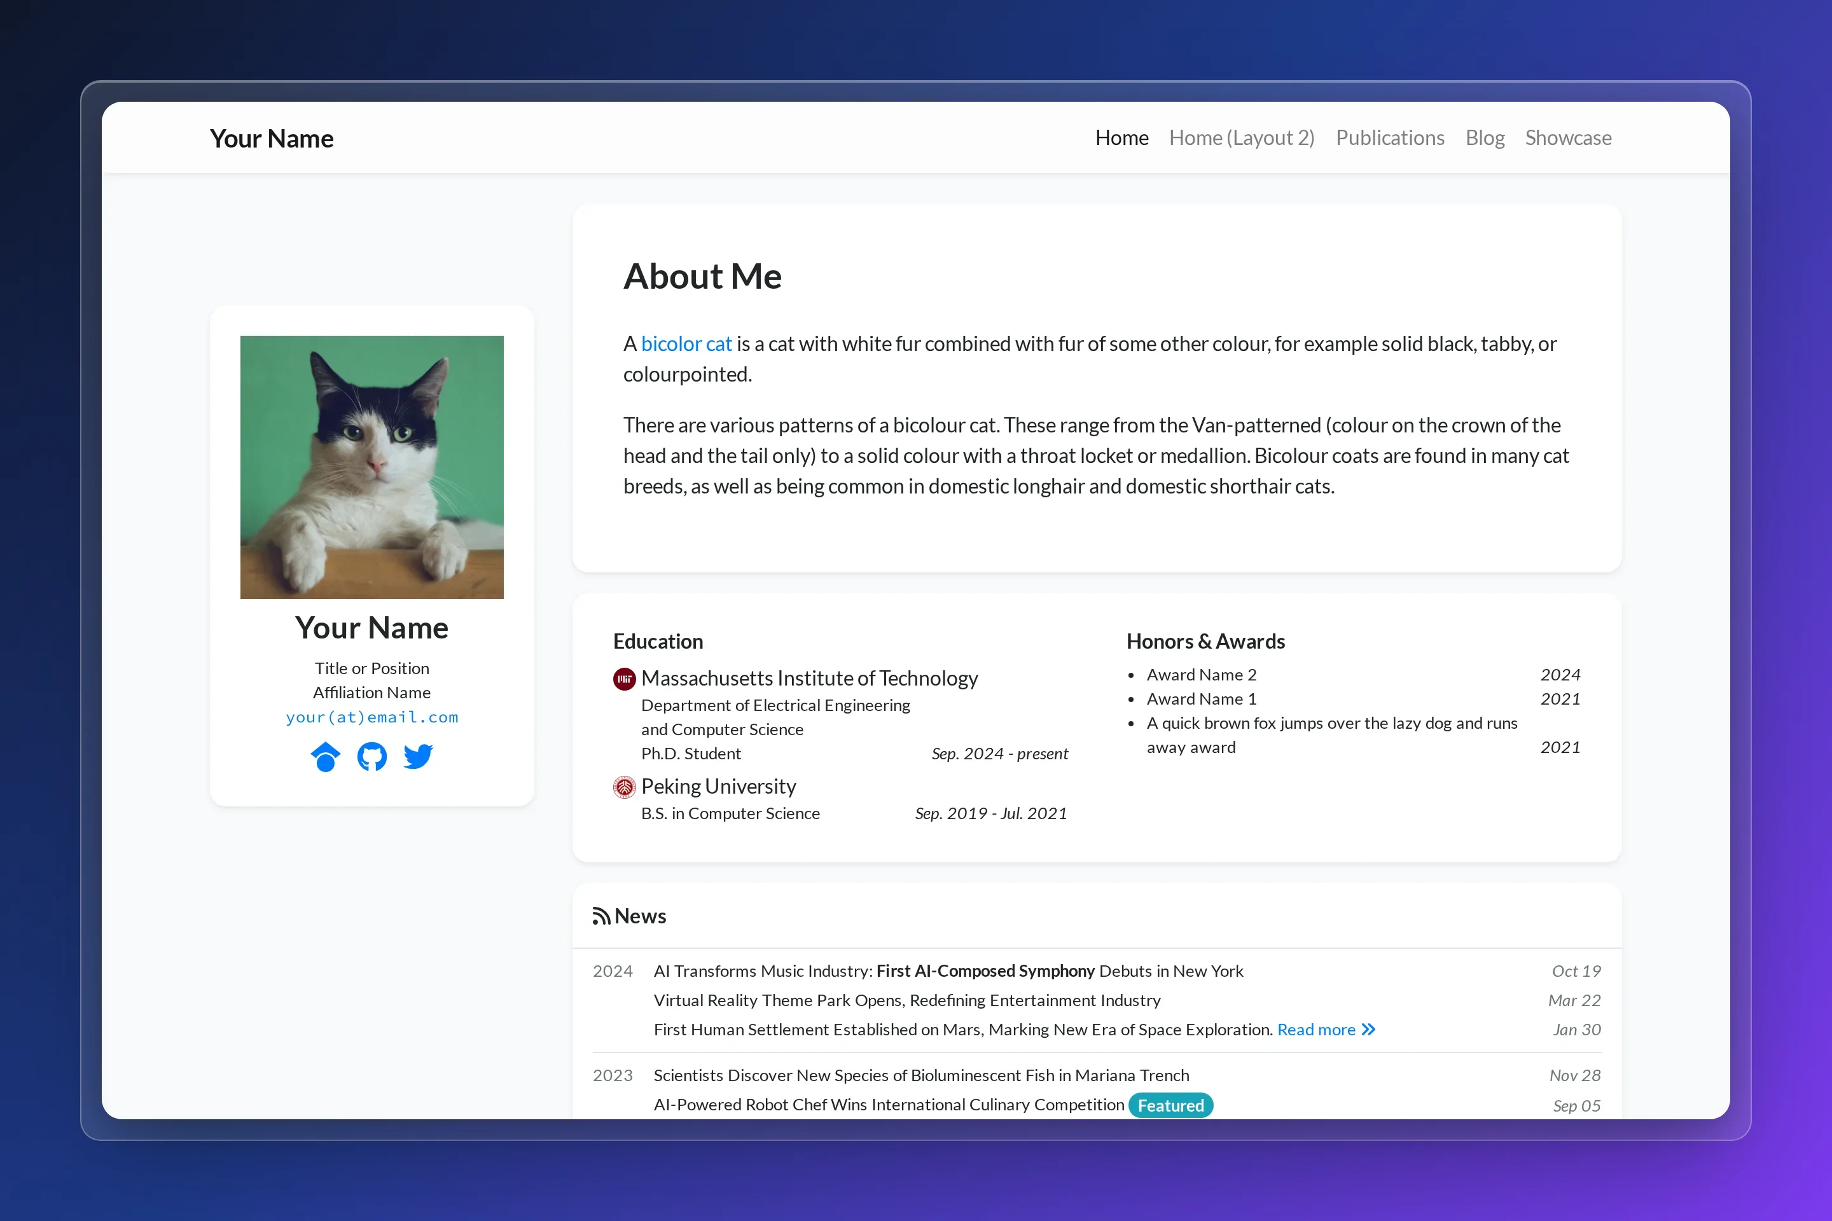This screenshot has height=1221, width=1832.
Task: Click the Title or Position text
Action: coord(371,668)
